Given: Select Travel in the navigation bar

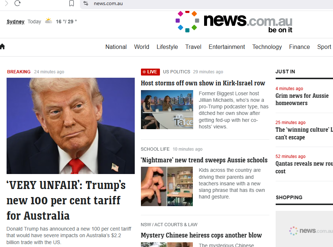Looking at the screenshot, I should (193, 47).
